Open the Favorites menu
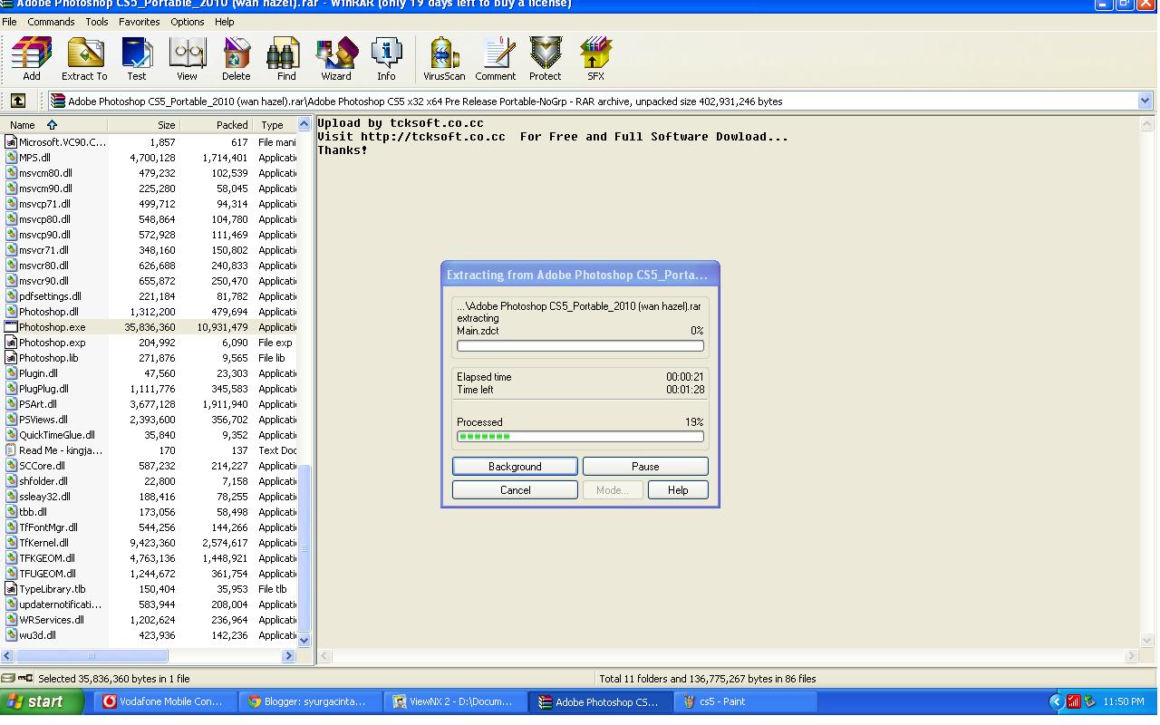 139,22
